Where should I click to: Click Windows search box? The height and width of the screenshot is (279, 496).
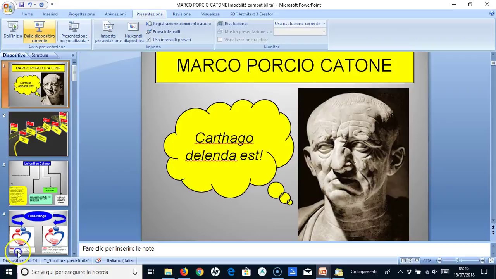[x=80, y=272]
